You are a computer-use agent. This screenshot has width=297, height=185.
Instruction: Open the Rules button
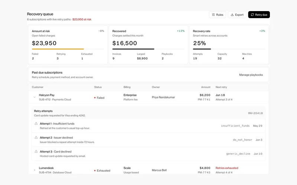[x=218, y=15]
